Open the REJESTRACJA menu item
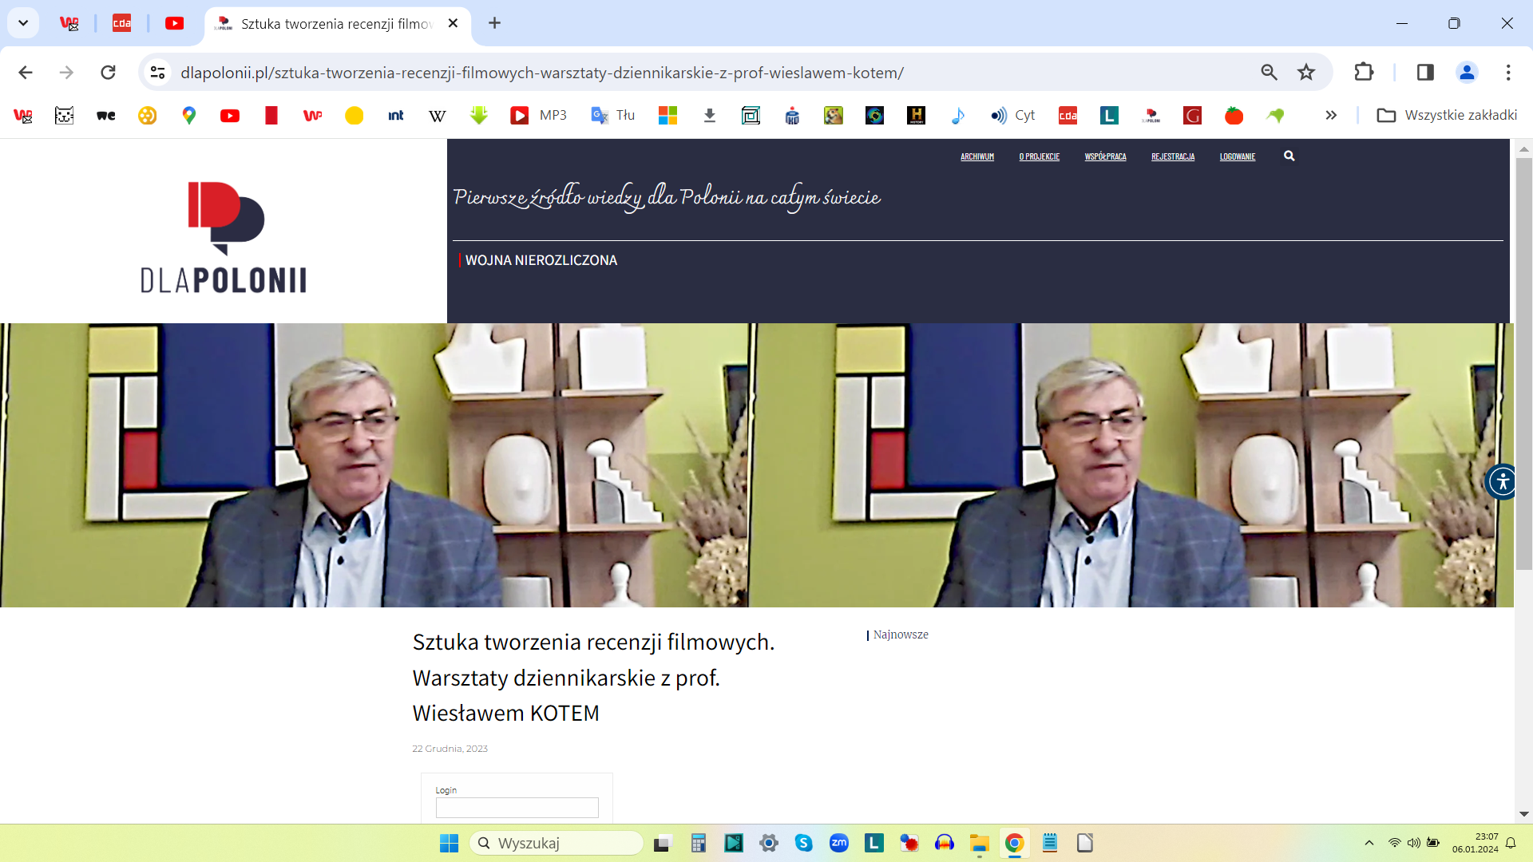Screen dimensions: 1533x862 pyautogui.click(x=1172, y=157)
